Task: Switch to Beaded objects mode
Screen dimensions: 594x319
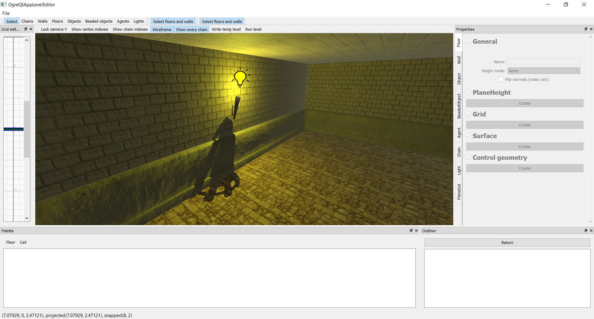Action: tap(99, 21)
